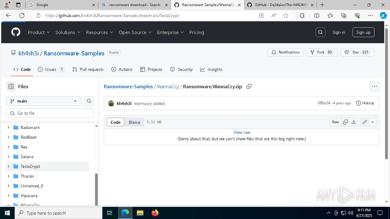Open commit History button
Screen dimensions: 390x219
click(365, 103)
